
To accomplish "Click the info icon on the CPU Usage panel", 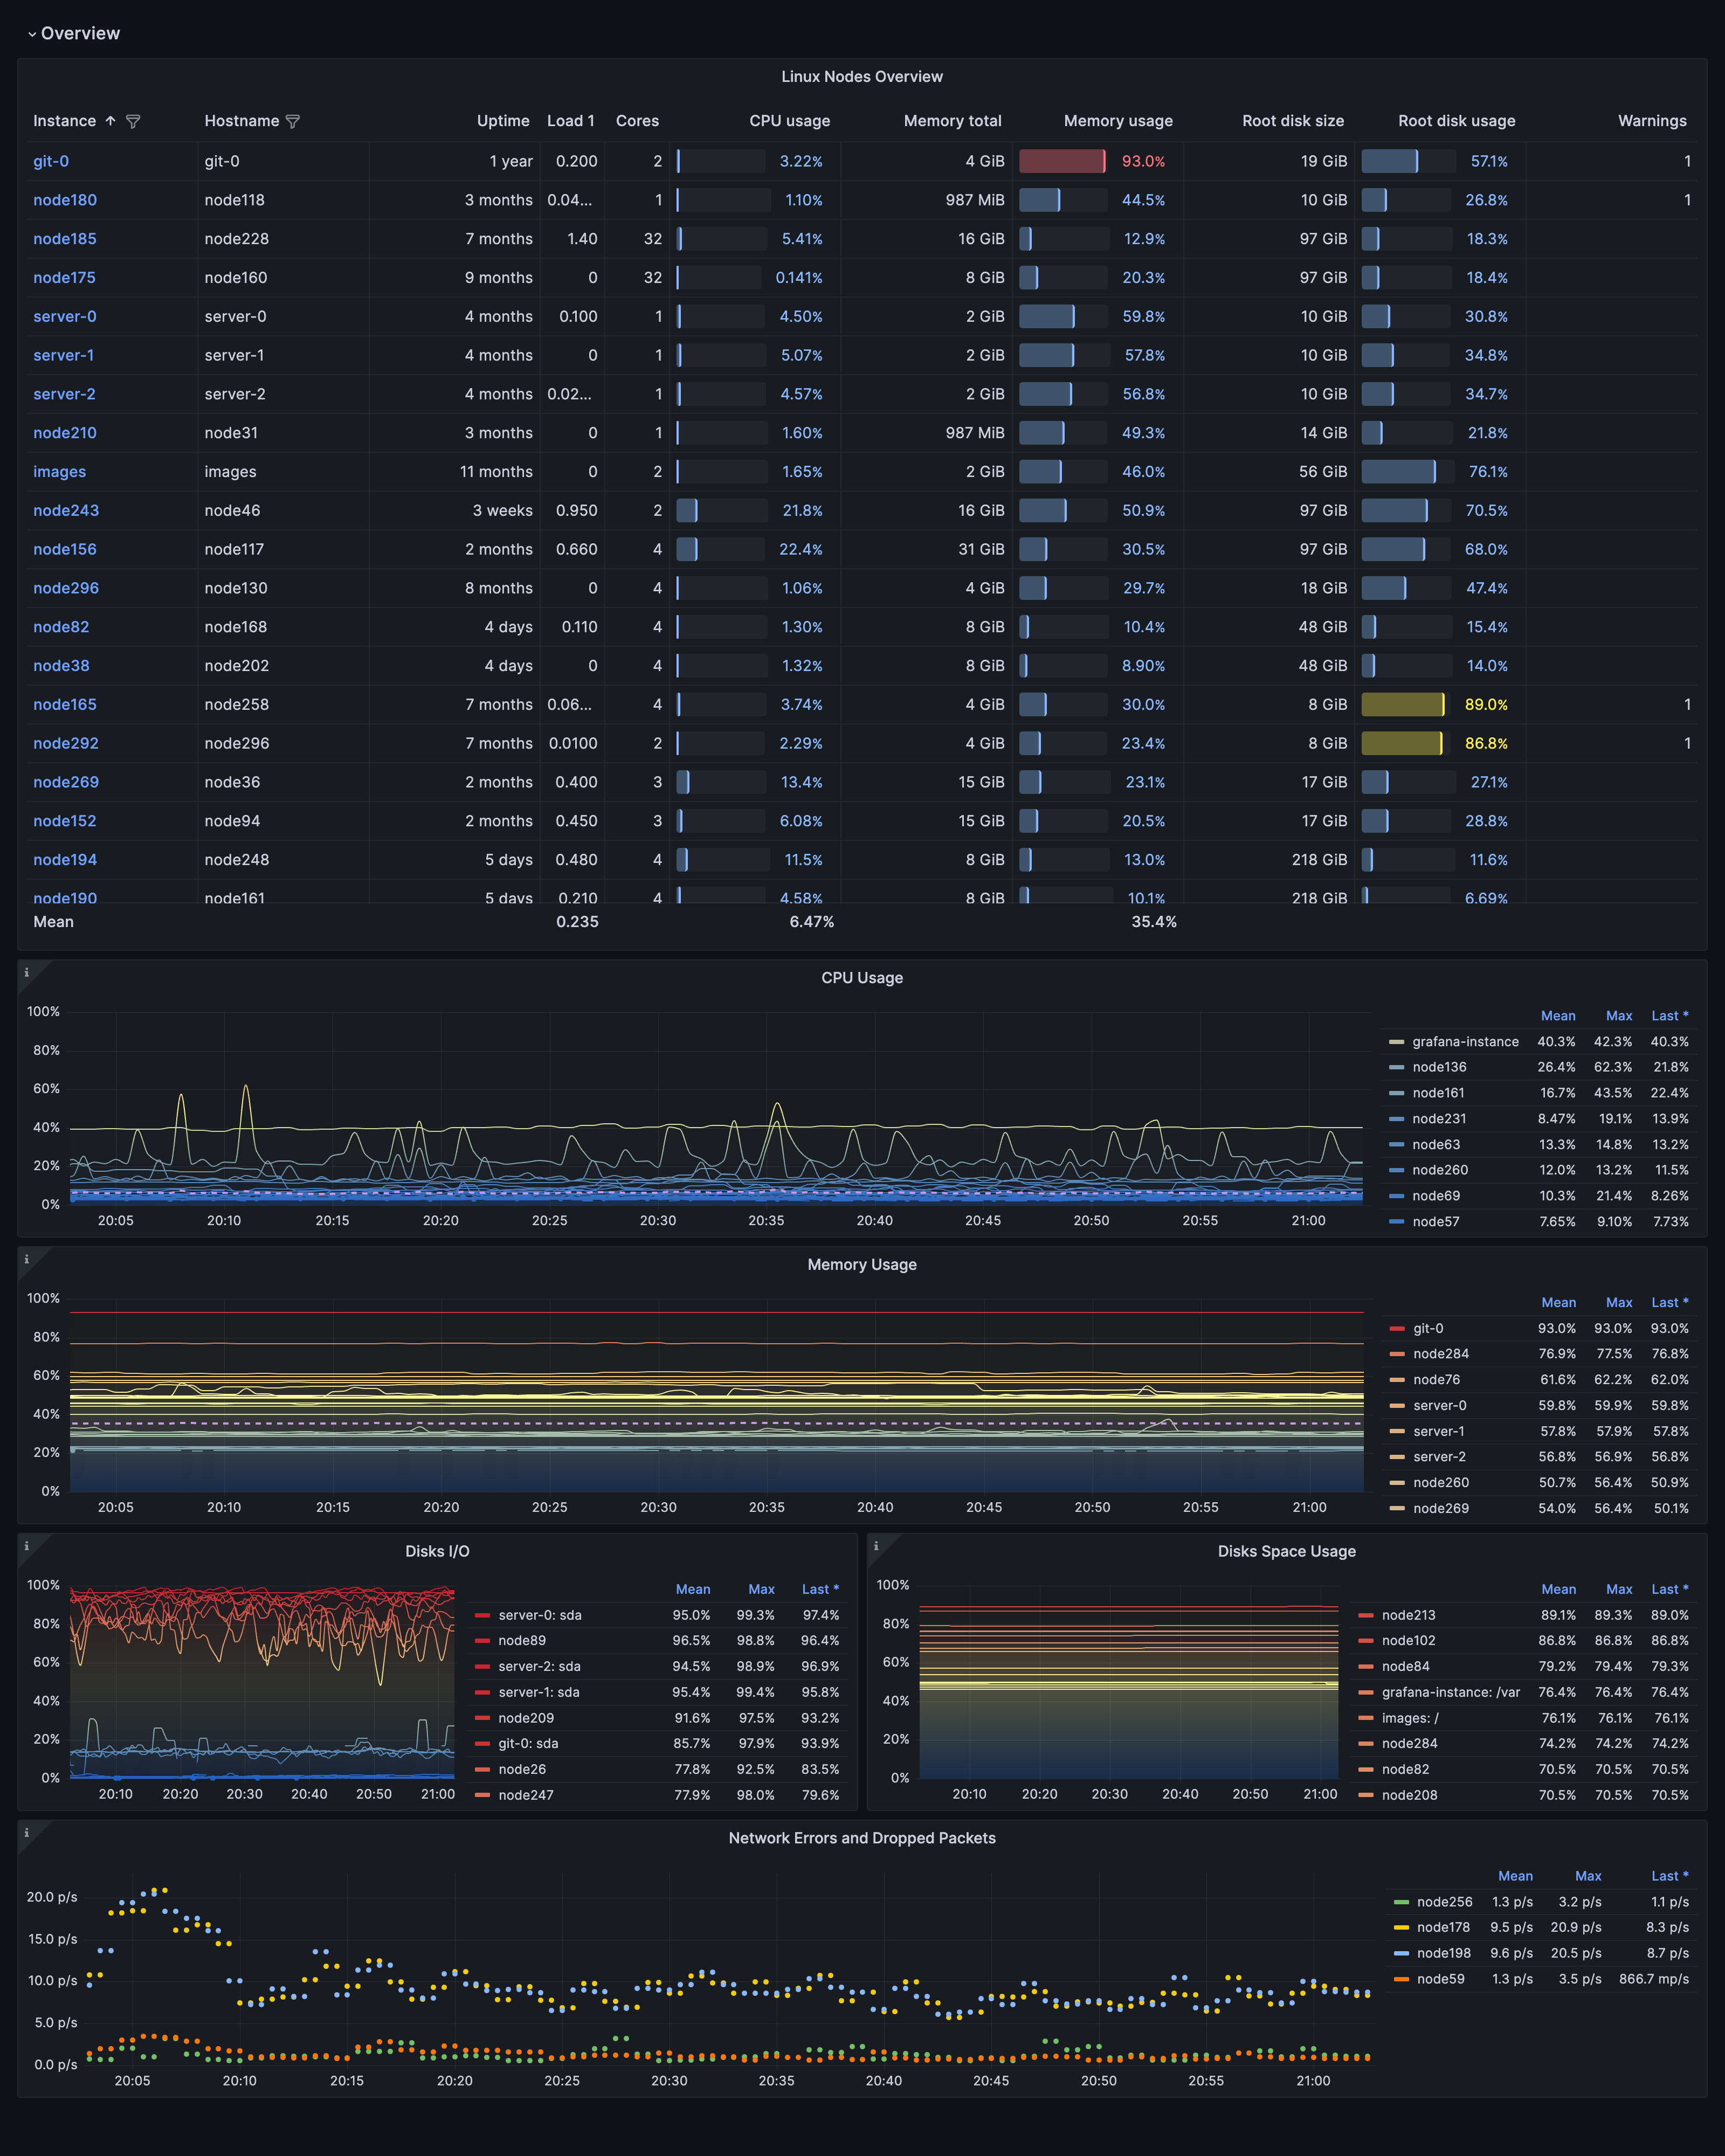I will [27, 973].
